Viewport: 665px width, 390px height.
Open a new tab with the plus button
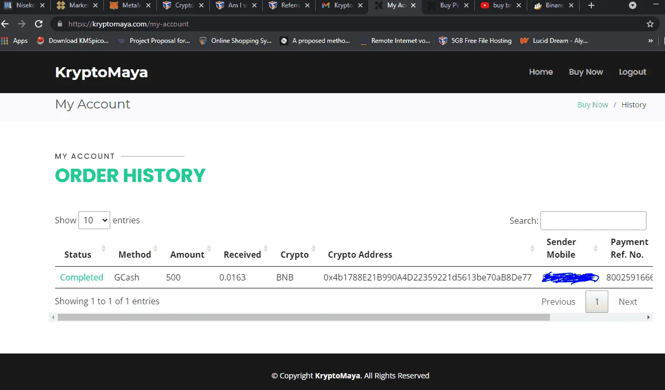pyautogui.click(x=591, y=6)
